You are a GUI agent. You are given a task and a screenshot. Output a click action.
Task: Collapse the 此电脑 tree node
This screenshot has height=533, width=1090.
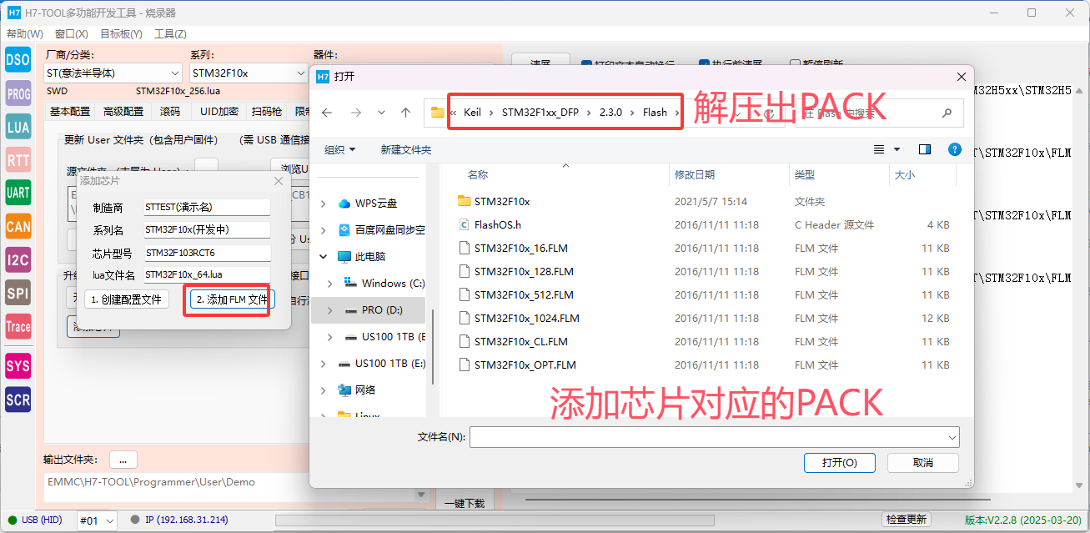point(324,256)
